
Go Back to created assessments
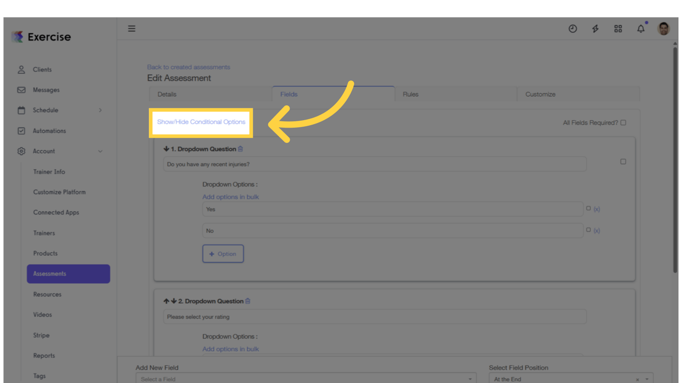[188, 67]
